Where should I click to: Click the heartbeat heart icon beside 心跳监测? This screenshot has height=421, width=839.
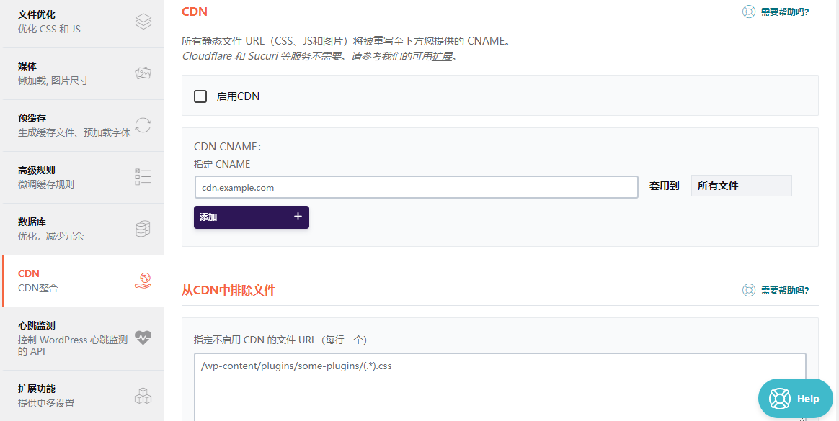click(x=143, y=338)
